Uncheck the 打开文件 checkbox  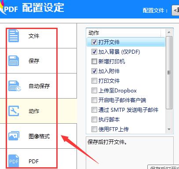tap(94, 42)
